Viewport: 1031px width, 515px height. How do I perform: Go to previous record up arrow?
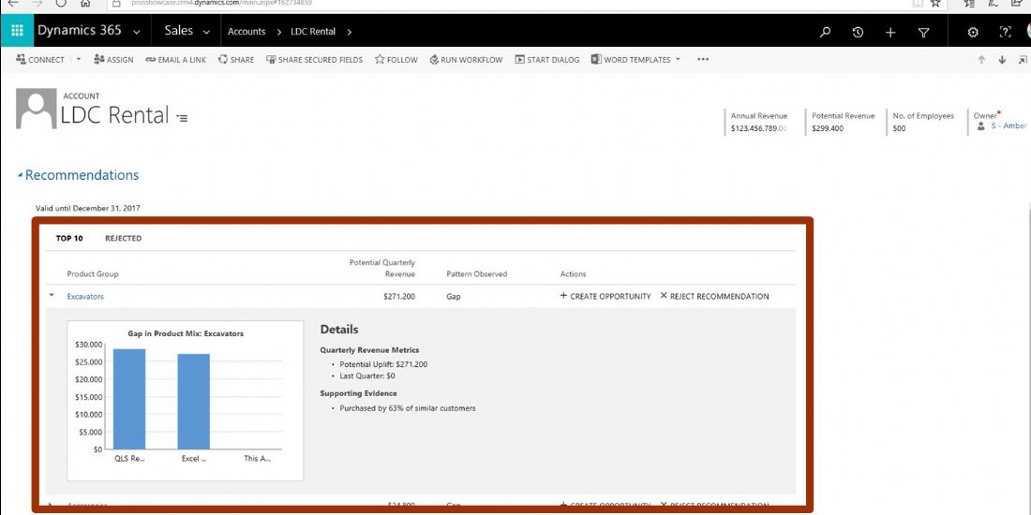pos(981,60)
